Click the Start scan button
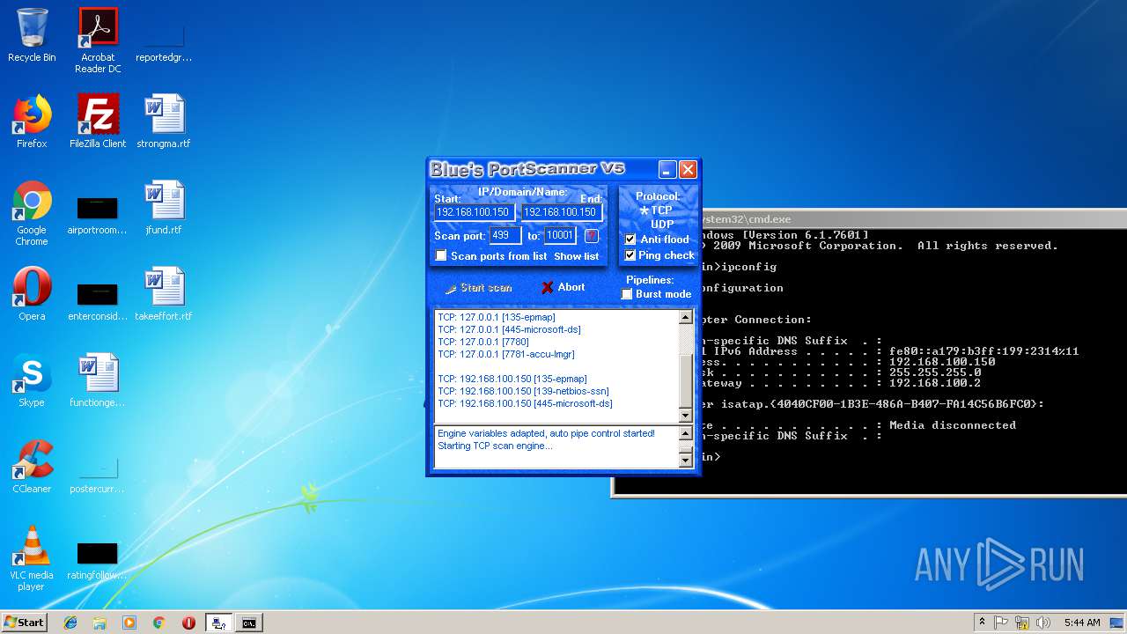The height and width of the screenshot is (634, 1127). (478, 288)
